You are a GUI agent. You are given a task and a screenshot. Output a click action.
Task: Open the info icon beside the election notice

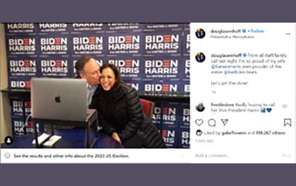coord(7,156)
